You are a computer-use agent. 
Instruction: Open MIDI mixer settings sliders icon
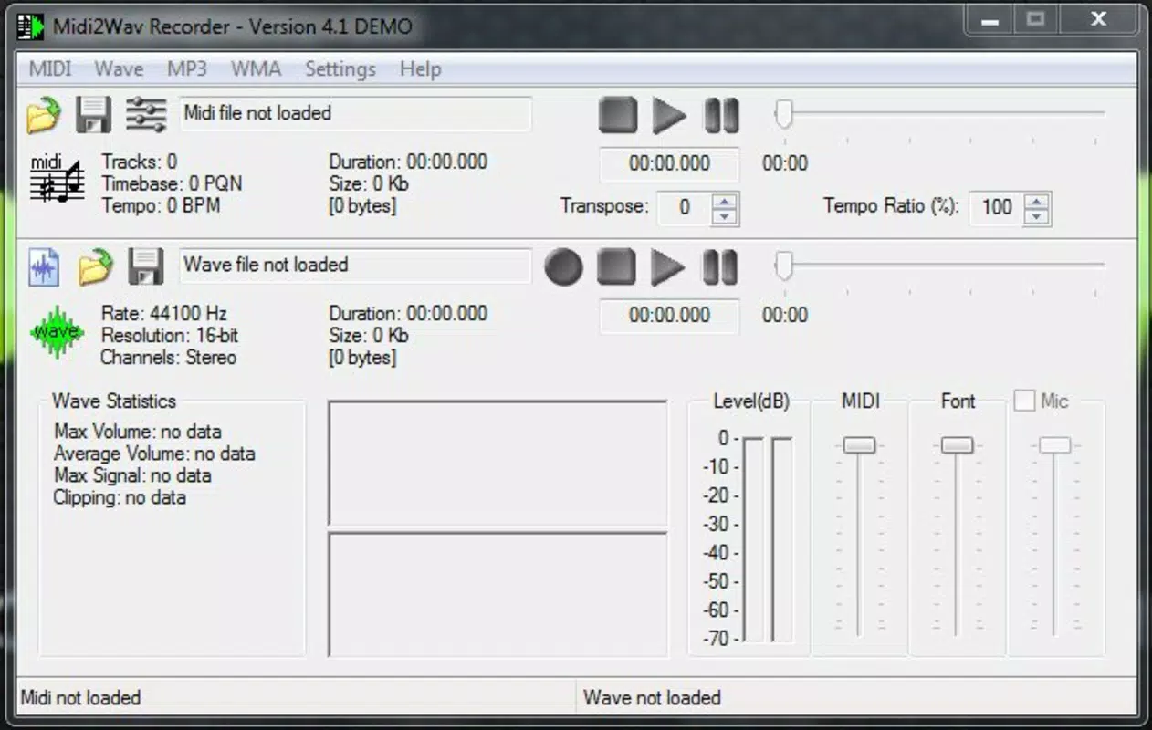coord(146,115)
